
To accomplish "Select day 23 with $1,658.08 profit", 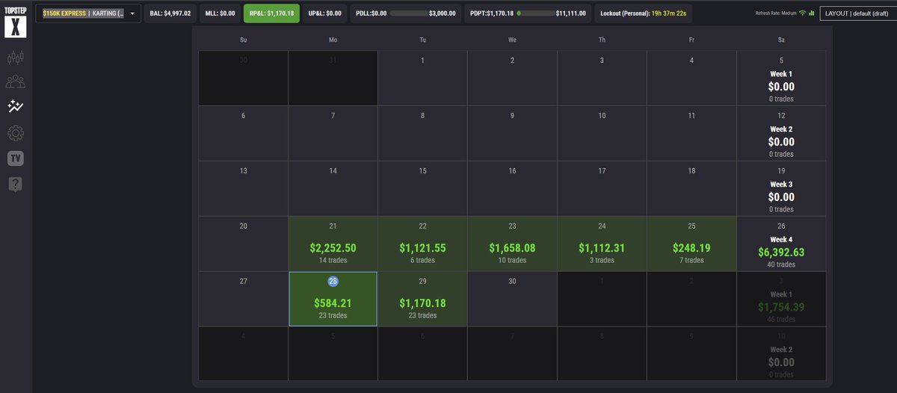I will pyautogui.click(x=512, y=244).
